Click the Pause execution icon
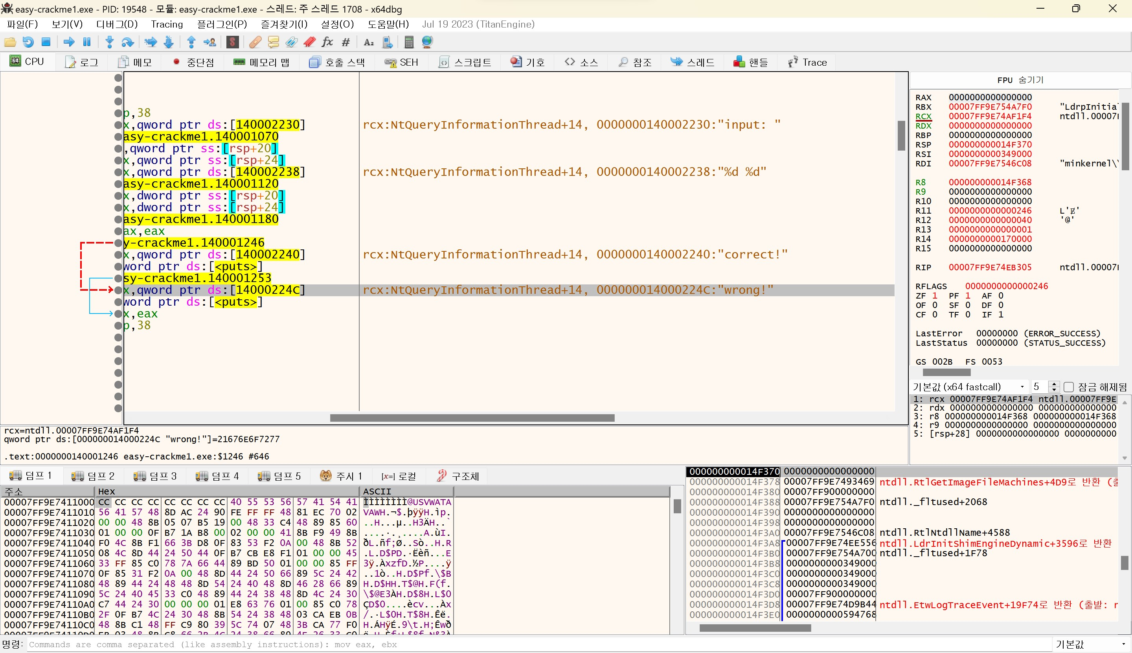The height and width of the screenshot is (653, 1132). point(87,42)
